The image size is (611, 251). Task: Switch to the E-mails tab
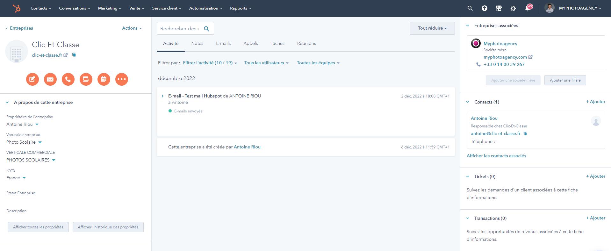click(x=223, y=44)
